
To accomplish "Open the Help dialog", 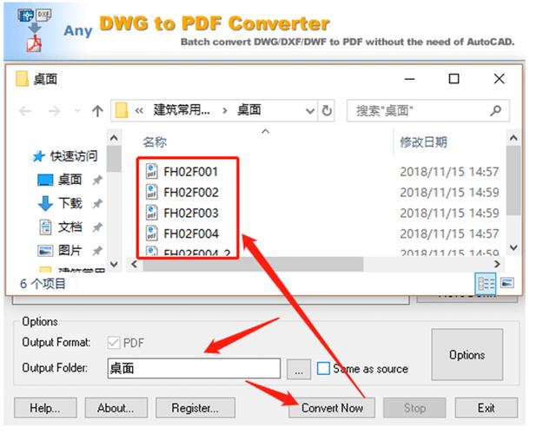I will (45, 408).
